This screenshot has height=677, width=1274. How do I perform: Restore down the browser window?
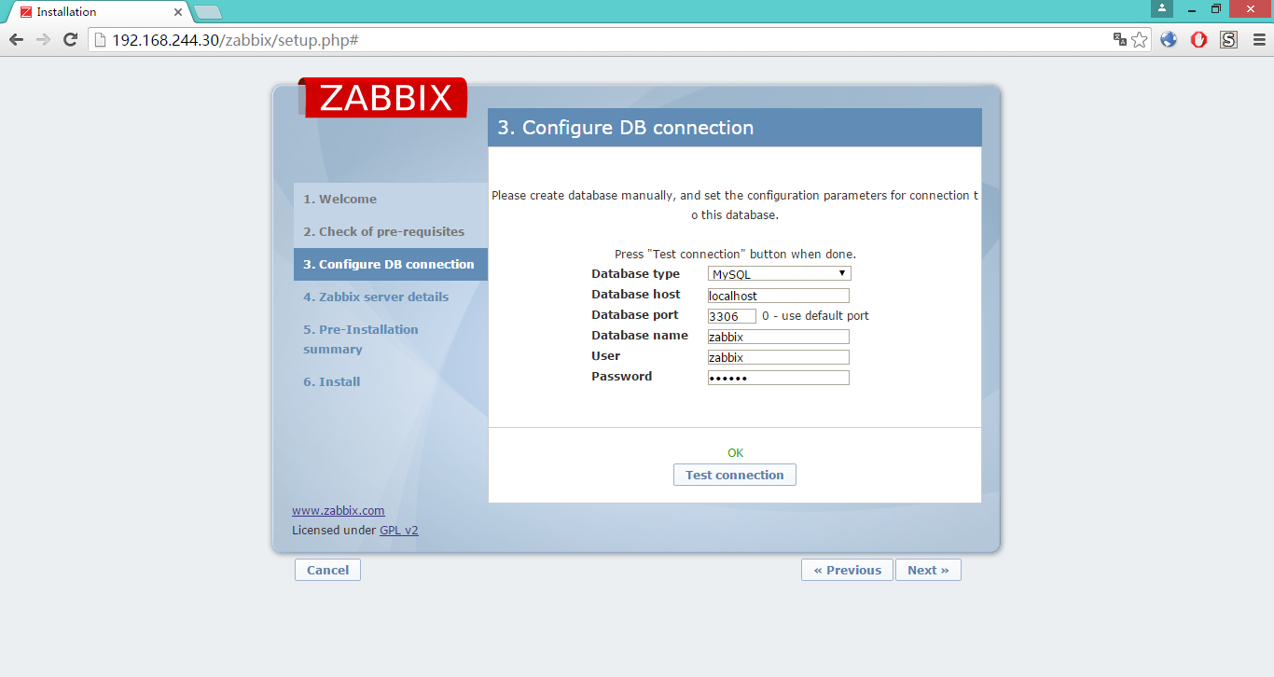[1216, 8]
